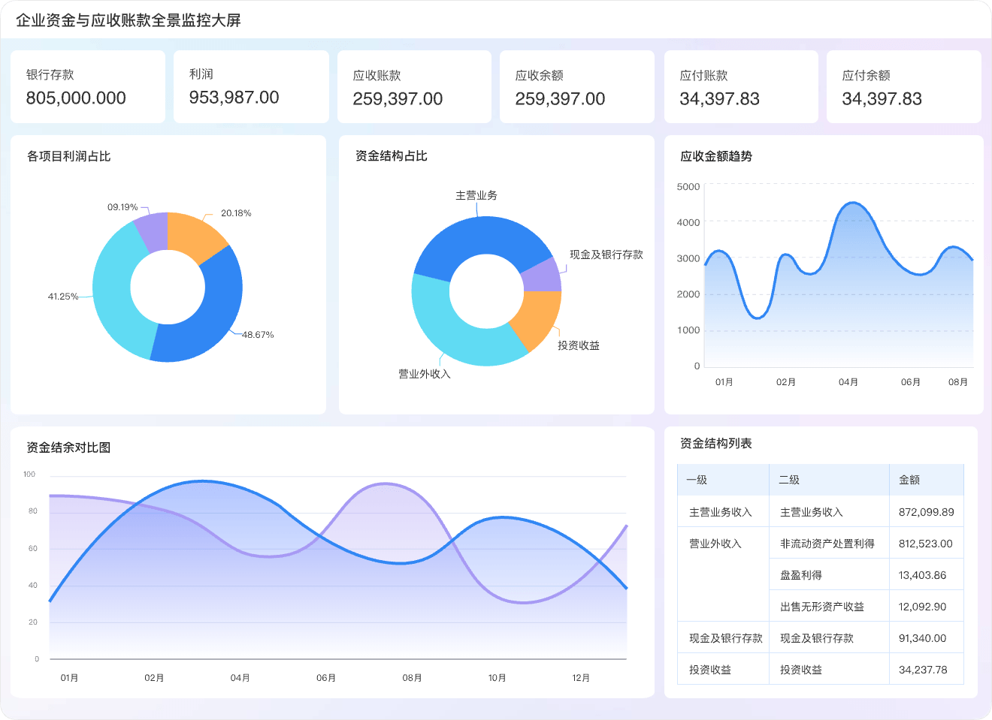Click the 利润 card value 953,987.00
The height and width of the screenshot is (720, 992).
[x=234, y=98]
